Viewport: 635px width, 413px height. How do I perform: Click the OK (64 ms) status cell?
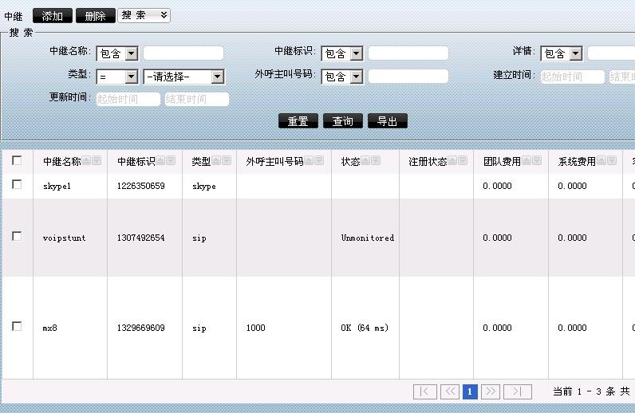pyautogui.click(x=365, y=328)
